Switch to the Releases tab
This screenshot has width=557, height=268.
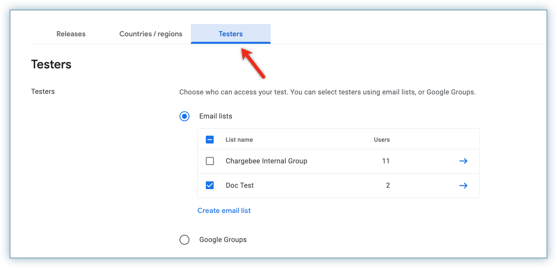tap(71, 34)
